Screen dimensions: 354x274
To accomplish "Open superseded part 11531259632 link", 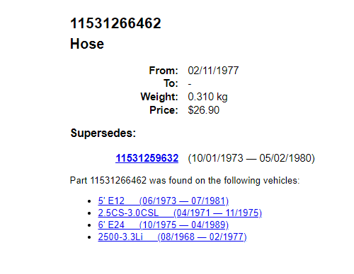I will 147,158.
